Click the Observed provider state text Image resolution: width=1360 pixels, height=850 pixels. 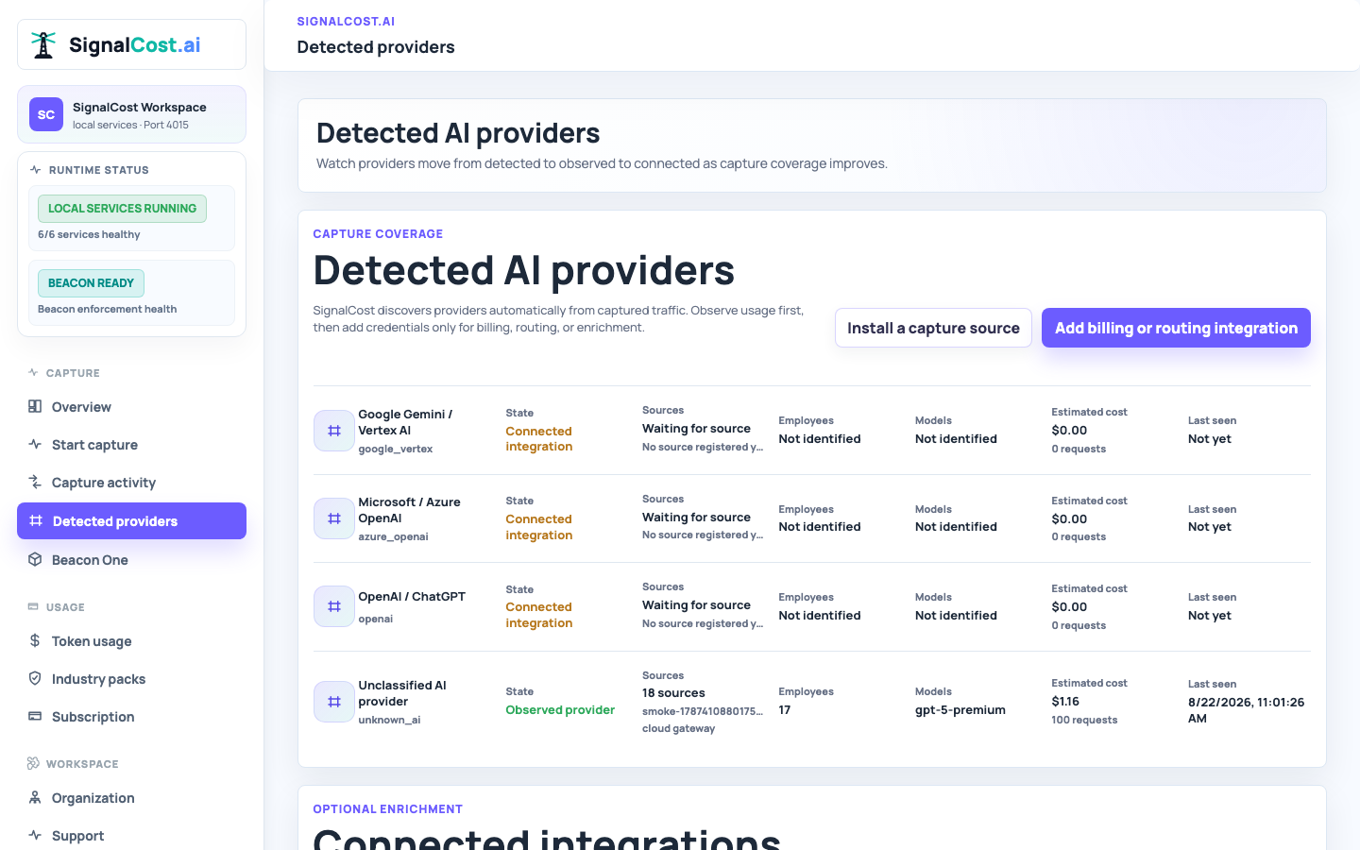[560, 709]
